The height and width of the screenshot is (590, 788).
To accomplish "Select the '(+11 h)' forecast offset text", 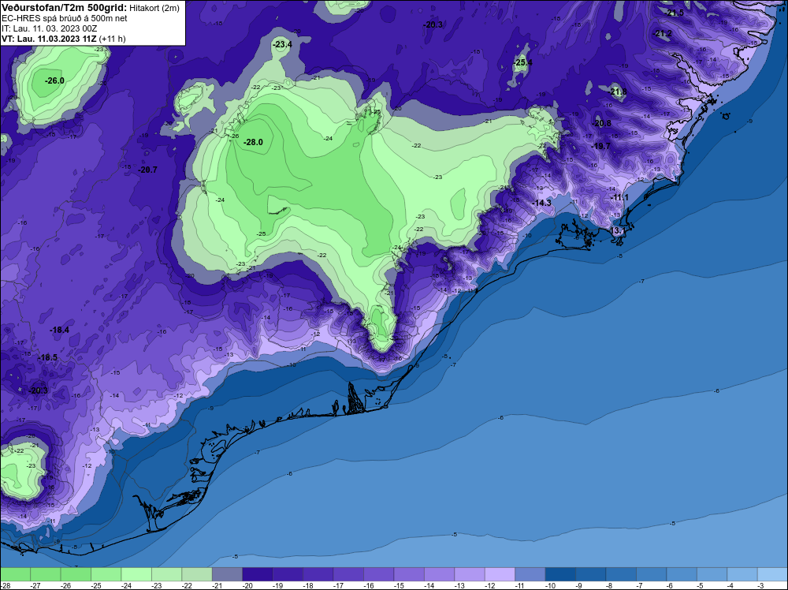I will point(113,39).
